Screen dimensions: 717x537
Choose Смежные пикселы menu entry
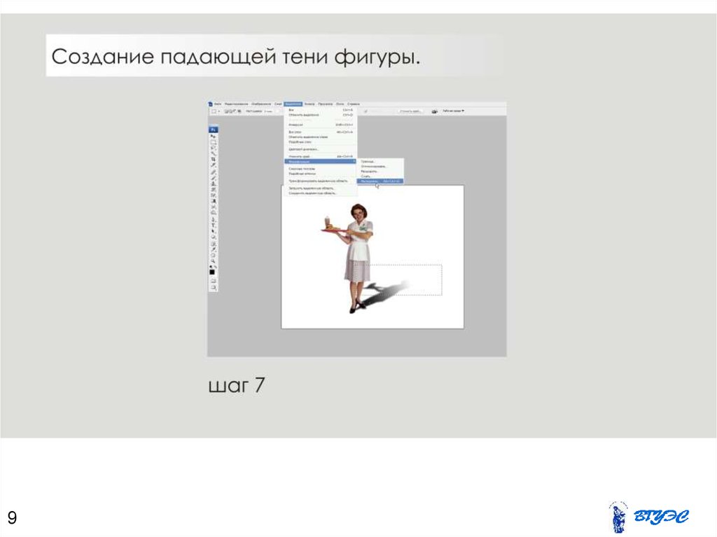321,169
